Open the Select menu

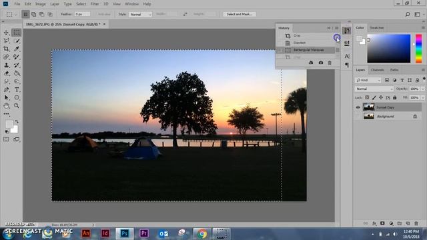81,4
